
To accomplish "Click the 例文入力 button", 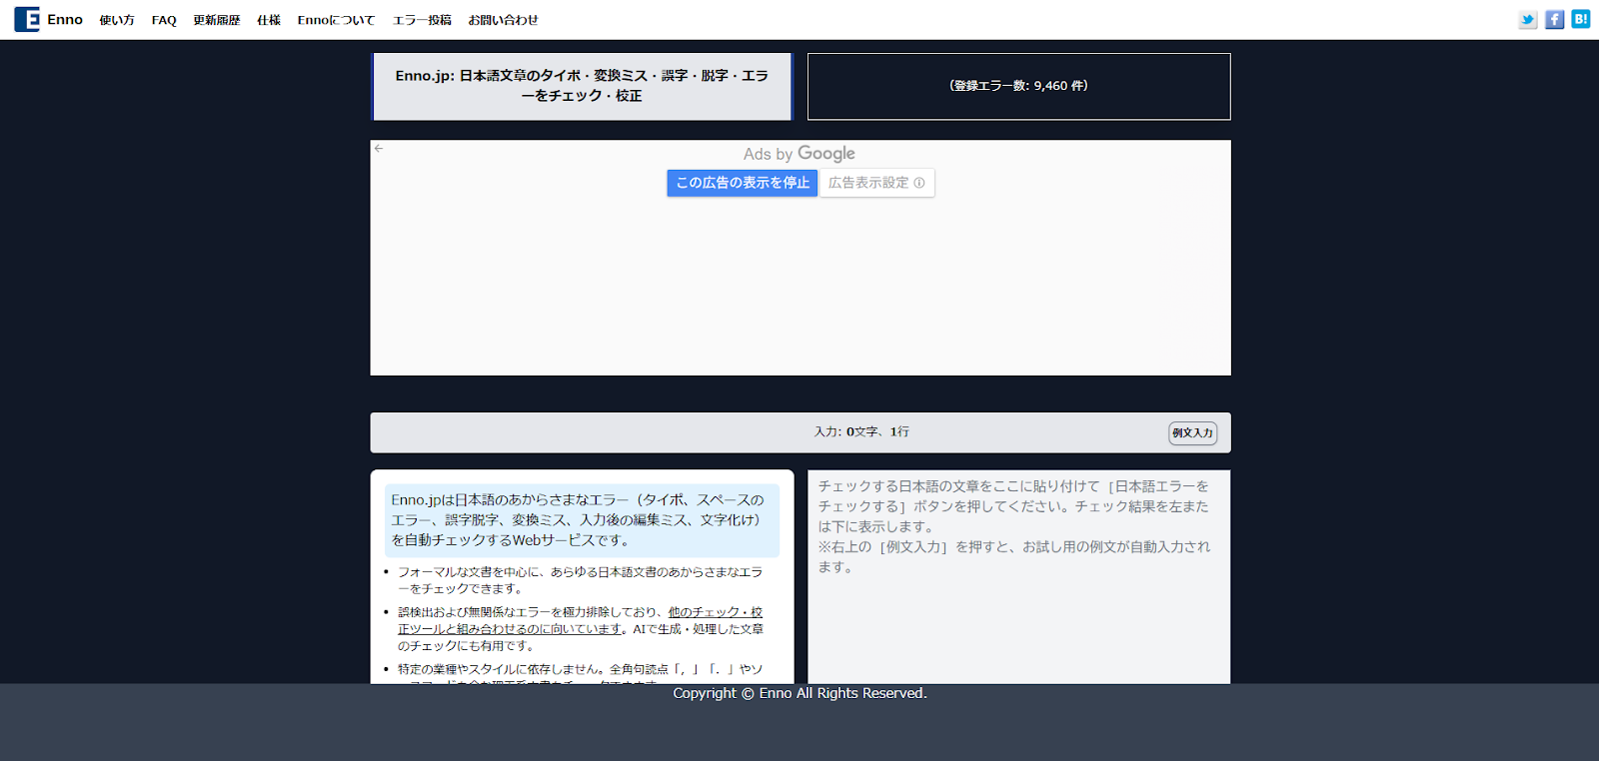I will (1192, 433).
